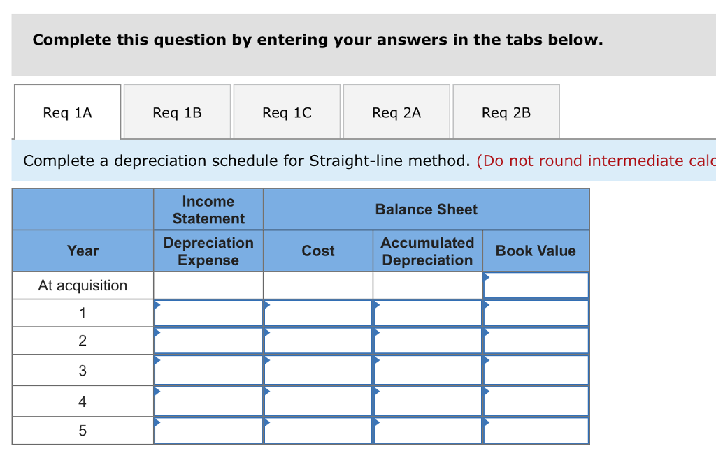Image resolution: width=716 pixels, height=453 pixels.
Task: Click Depreciation Expense field for Year 5
Action: tap(208, 431)
